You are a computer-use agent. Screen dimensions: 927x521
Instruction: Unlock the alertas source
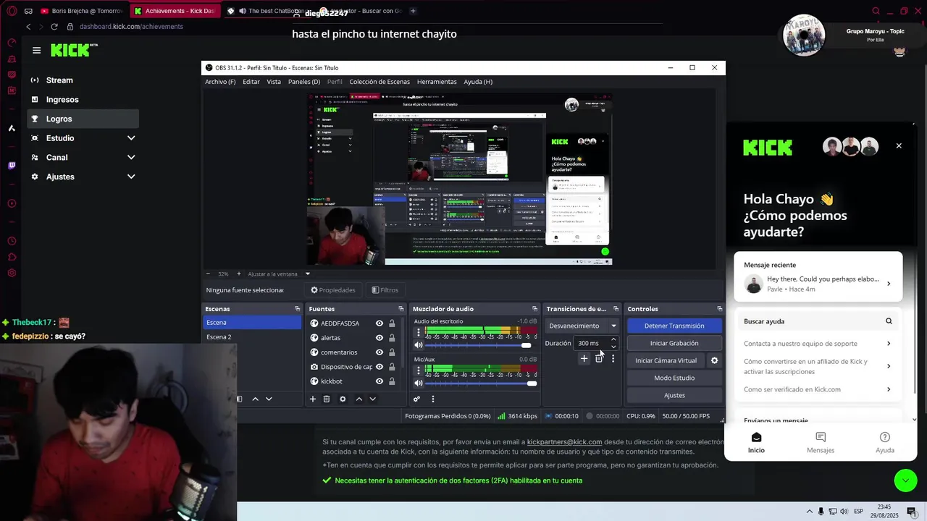(x=392, y=338)
